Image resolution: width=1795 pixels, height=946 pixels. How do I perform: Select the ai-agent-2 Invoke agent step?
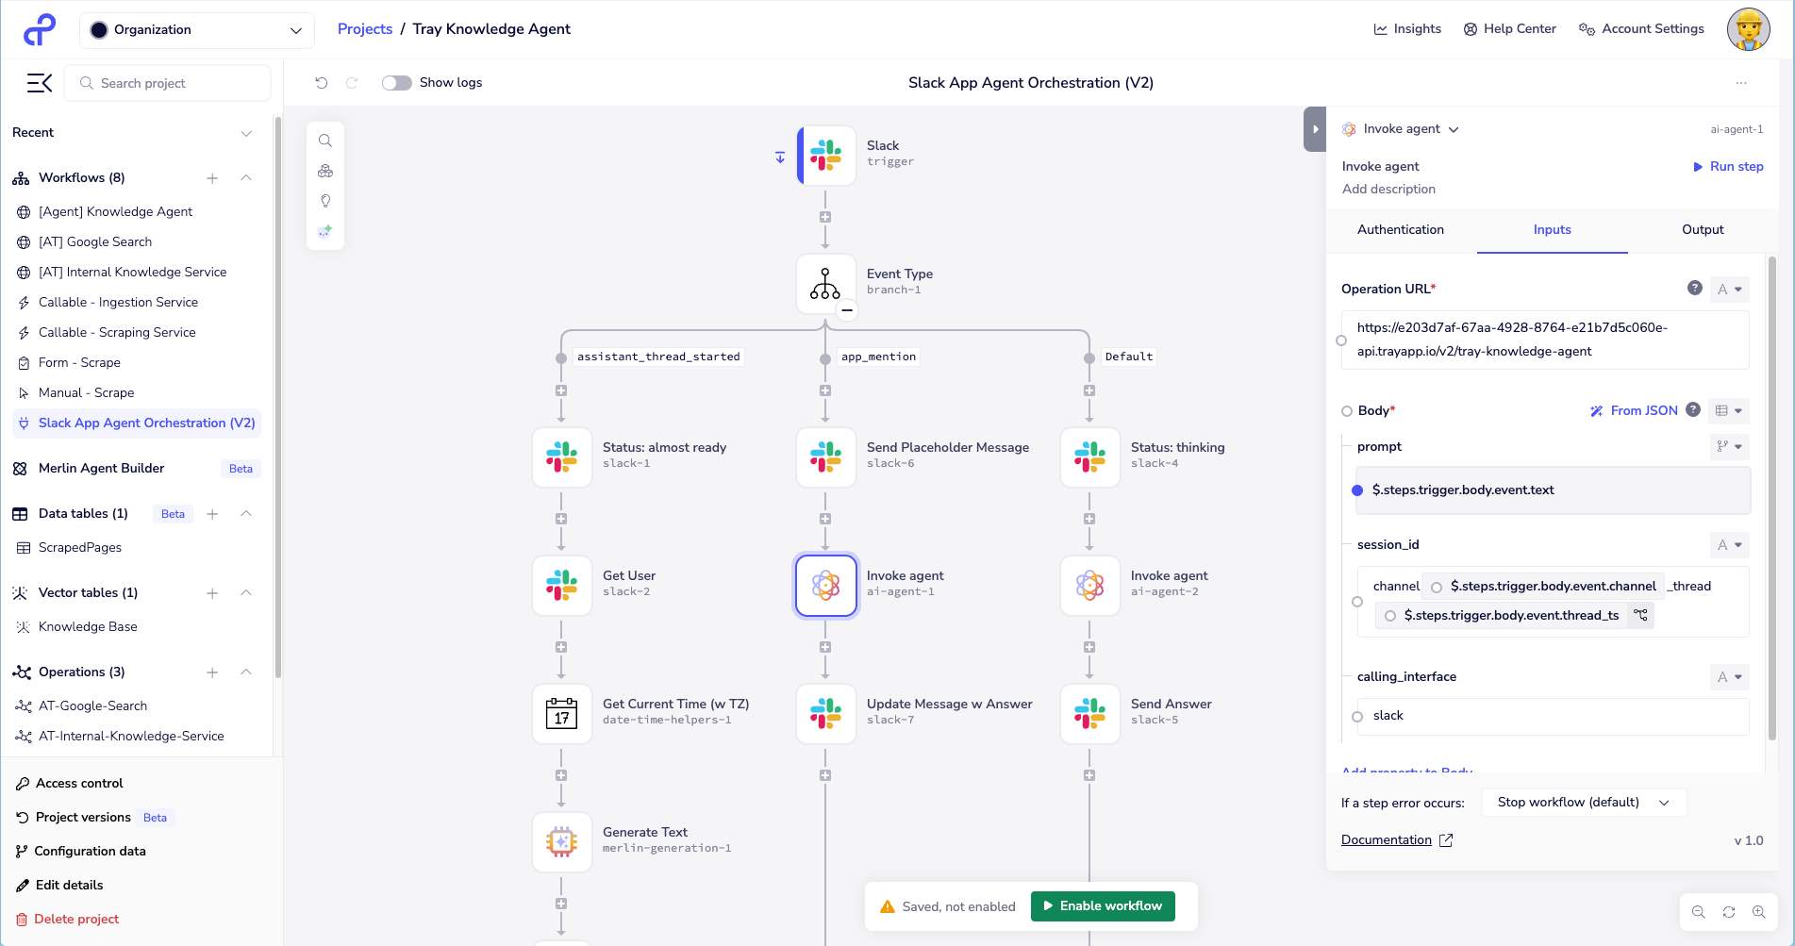point(1090,585)
